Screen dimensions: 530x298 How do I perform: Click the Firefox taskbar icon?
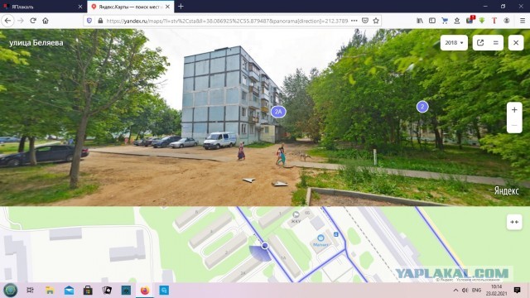tap(145, 291)
